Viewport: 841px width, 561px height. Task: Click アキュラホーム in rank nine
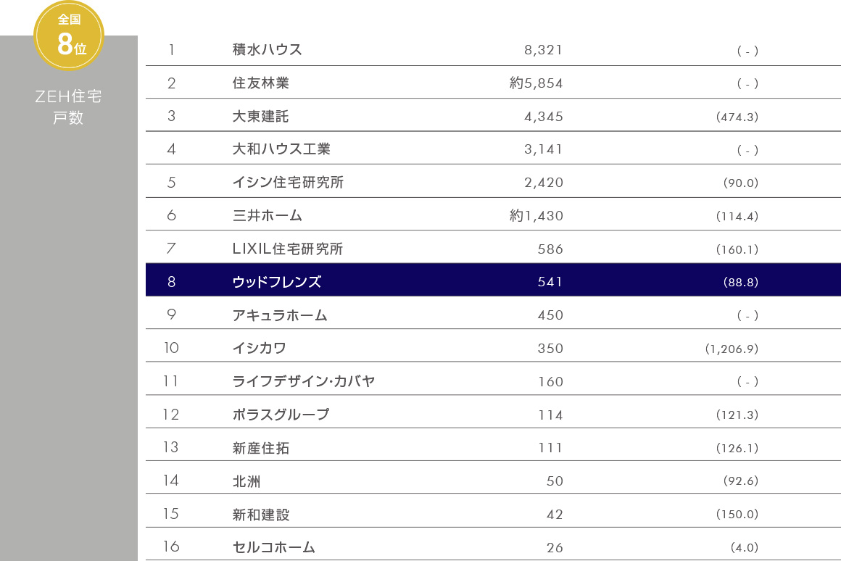pyautogui.click(x=280, y=315)
